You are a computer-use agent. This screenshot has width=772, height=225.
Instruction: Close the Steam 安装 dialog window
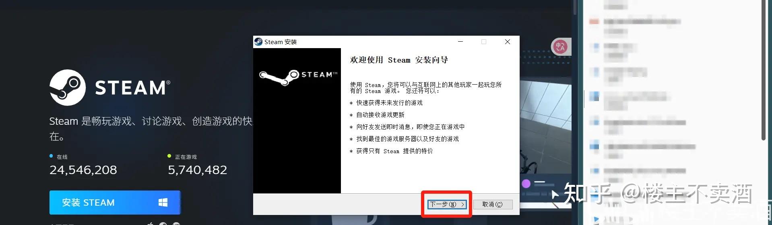508,42
